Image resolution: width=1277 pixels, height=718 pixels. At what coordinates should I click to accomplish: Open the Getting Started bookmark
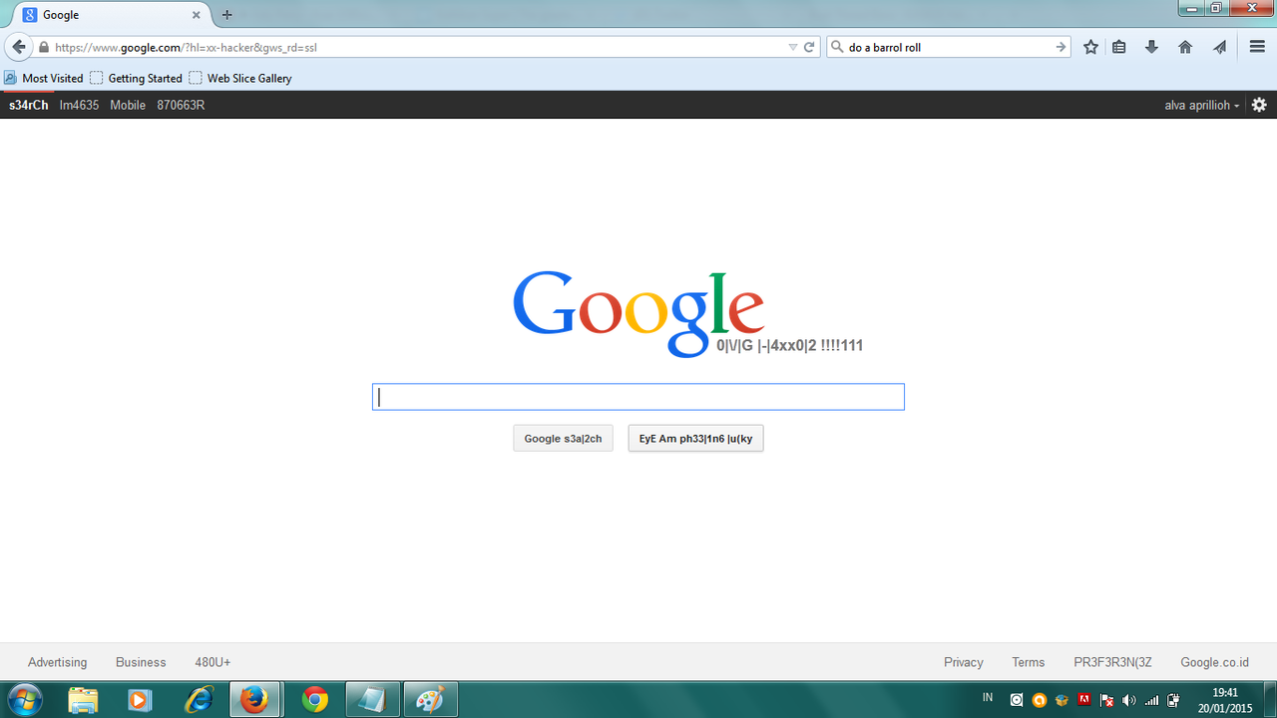(x=136, y=78)
